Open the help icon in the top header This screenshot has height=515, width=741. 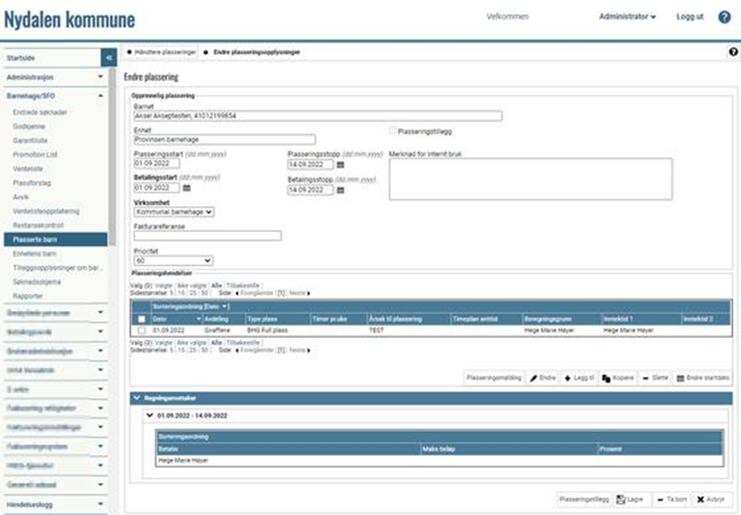(724, 17)
